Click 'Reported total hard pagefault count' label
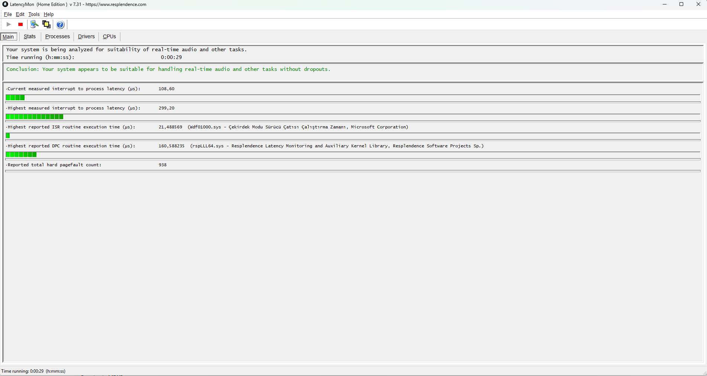This screenshot has height=376, width=707. pos(54,165)
